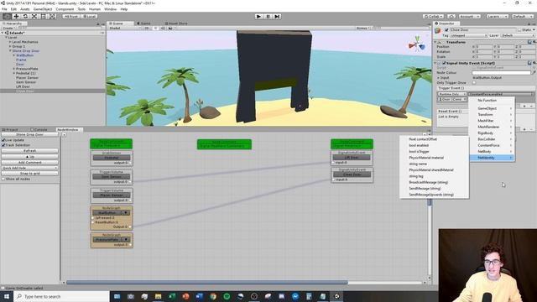Toggle Pivot/Center handle button
This screenshot has height=302, width=537.
pyautogui.click(x=70, y=17)
